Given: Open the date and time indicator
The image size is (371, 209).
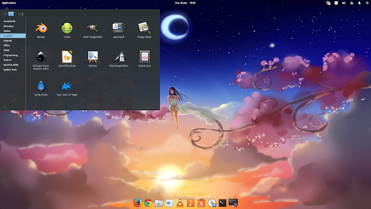Looking at the screenshot, I should click(x=185, y=3).
